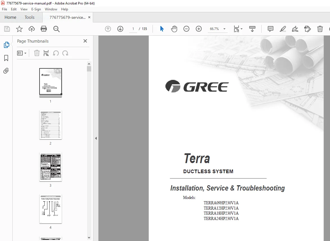This screenshot has width=330, height=241.
Task: Select page 4 thumbnail
Action: [50, 209]
